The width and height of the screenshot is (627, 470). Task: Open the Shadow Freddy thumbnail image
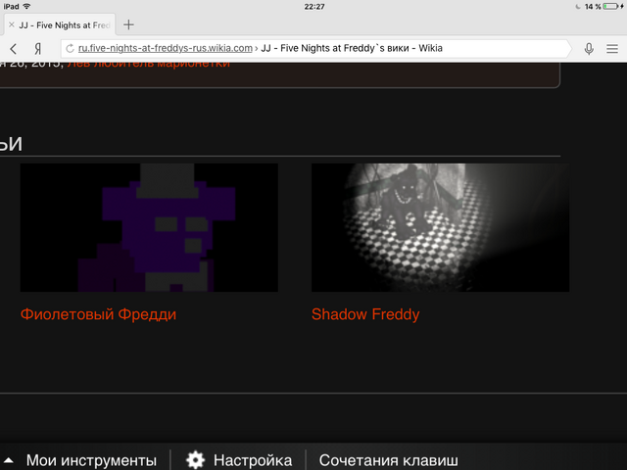[x=440, y=227]
